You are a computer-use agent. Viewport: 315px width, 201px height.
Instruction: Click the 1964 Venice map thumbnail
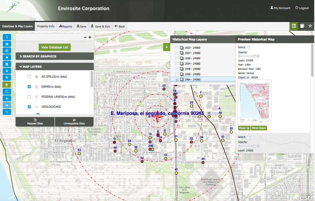click(254, 102)
